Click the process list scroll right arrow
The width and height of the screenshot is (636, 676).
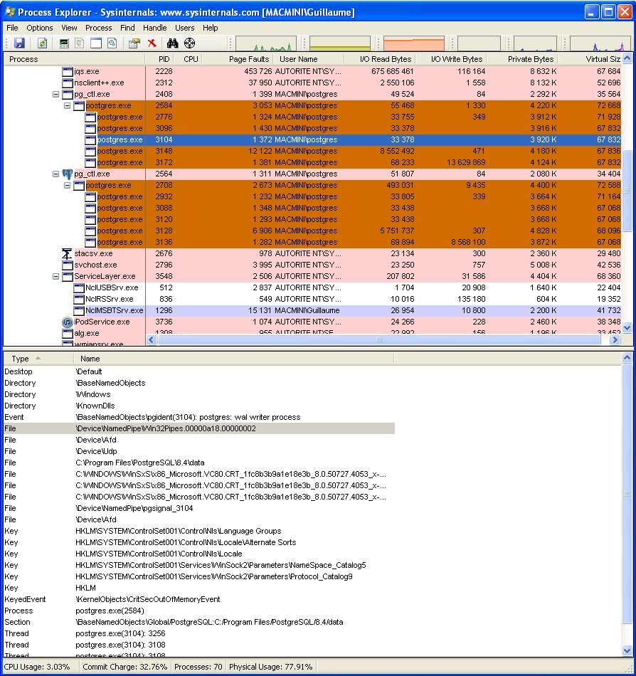615,339
